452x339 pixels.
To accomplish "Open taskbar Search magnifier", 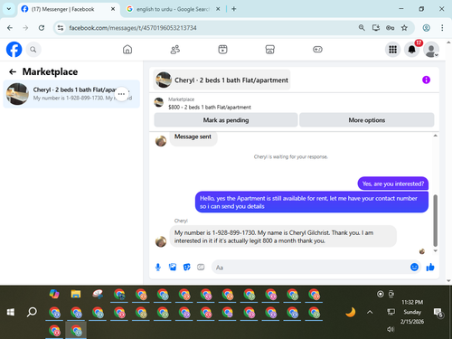I will point(32,312).
